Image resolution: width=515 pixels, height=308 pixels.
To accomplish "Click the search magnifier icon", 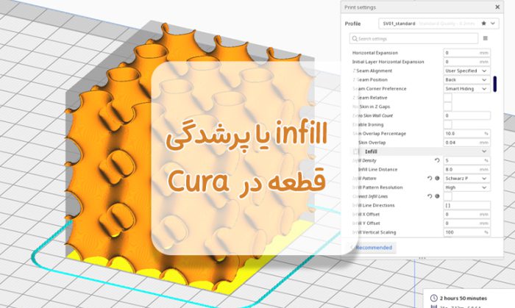I will 355,39.
